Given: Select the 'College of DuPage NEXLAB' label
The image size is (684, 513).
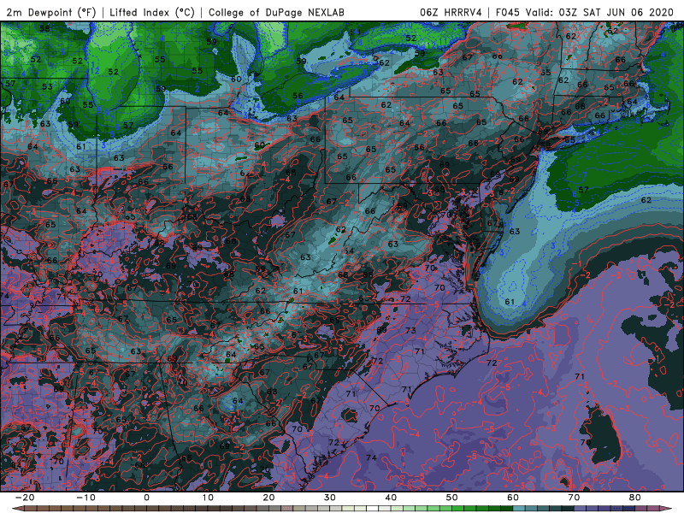Looking at the screenshot, I should point(276,12).
